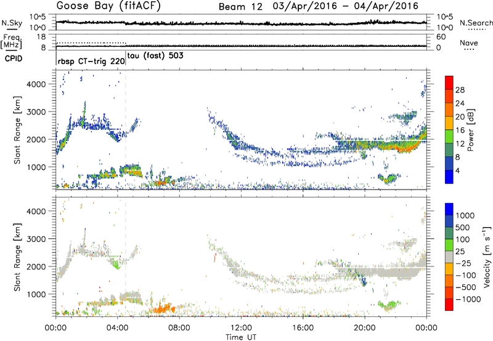Click the 'Beam 12' label in the header
This screenshot has width=493, height=341.
[240, 7]
